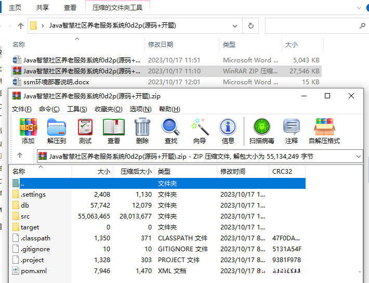Maximize the WinRAR window
This screenshot has height=283, width=369.
327,96
